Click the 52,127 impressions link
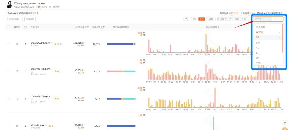This screenshot has width=290, height=130. pyautogui.click(x=78, y=97)
